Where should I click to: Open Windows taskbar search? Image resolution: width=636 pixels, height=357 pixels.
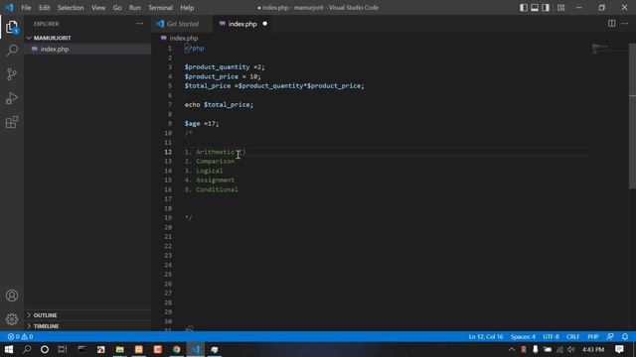(x=27, y=349)
